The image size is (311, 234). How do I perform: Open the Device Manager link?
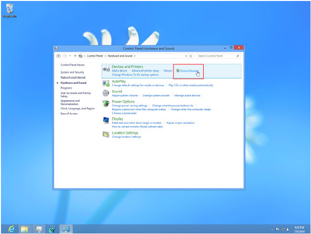coord(189,70)
